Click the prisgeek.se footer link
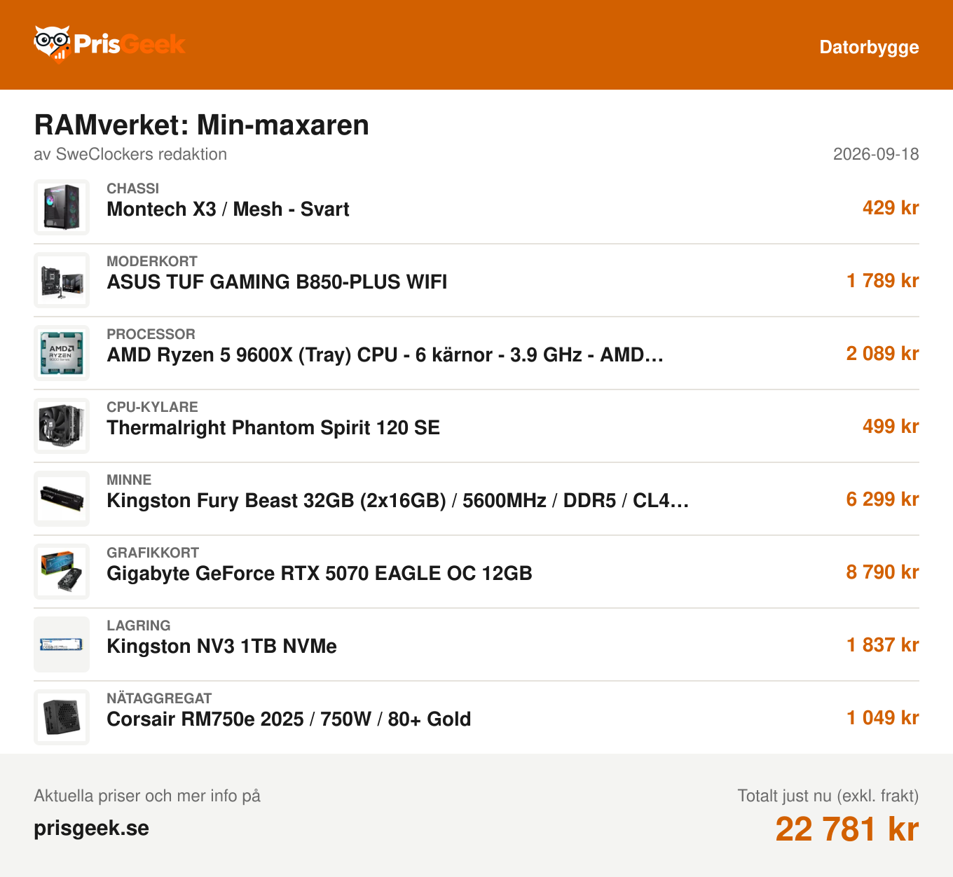953x877 pixels. click(92, 828)
